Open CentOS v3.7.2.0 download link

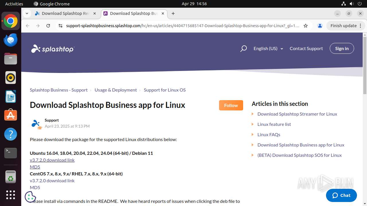52,181
